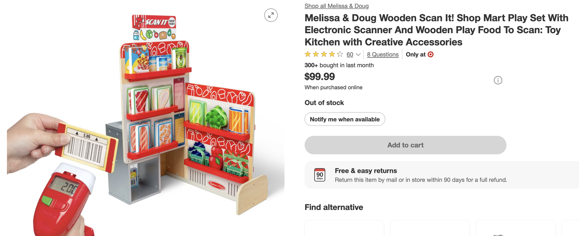Image resolution: width=579 pixels, height=236 pixels.
Task: Click the 90 days returns calendar icon
Action: (x=320, y=175)
